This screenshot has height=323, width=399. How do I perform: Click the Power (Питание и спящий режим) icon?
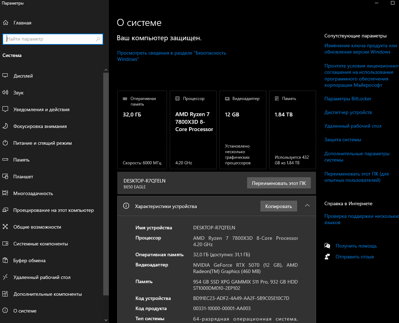[x=5, y=143]
